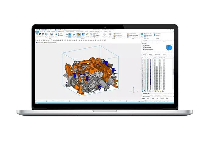Select Autofix tab in Fix Pages
This screenshot has height=146, width=210.
(143, 102)
